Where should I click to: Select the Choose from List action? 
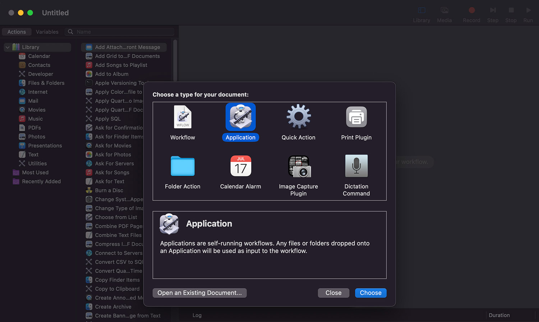pyautogui.click(x=116, y=217)
